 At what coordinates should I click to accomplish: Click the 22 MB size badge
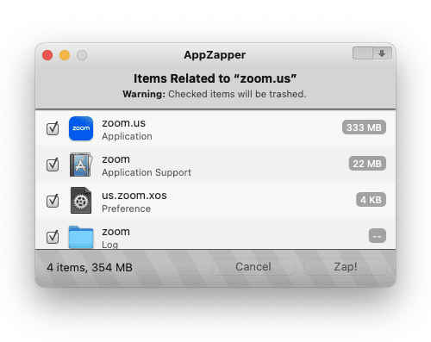pyautogui.click(x=367, y=164)
